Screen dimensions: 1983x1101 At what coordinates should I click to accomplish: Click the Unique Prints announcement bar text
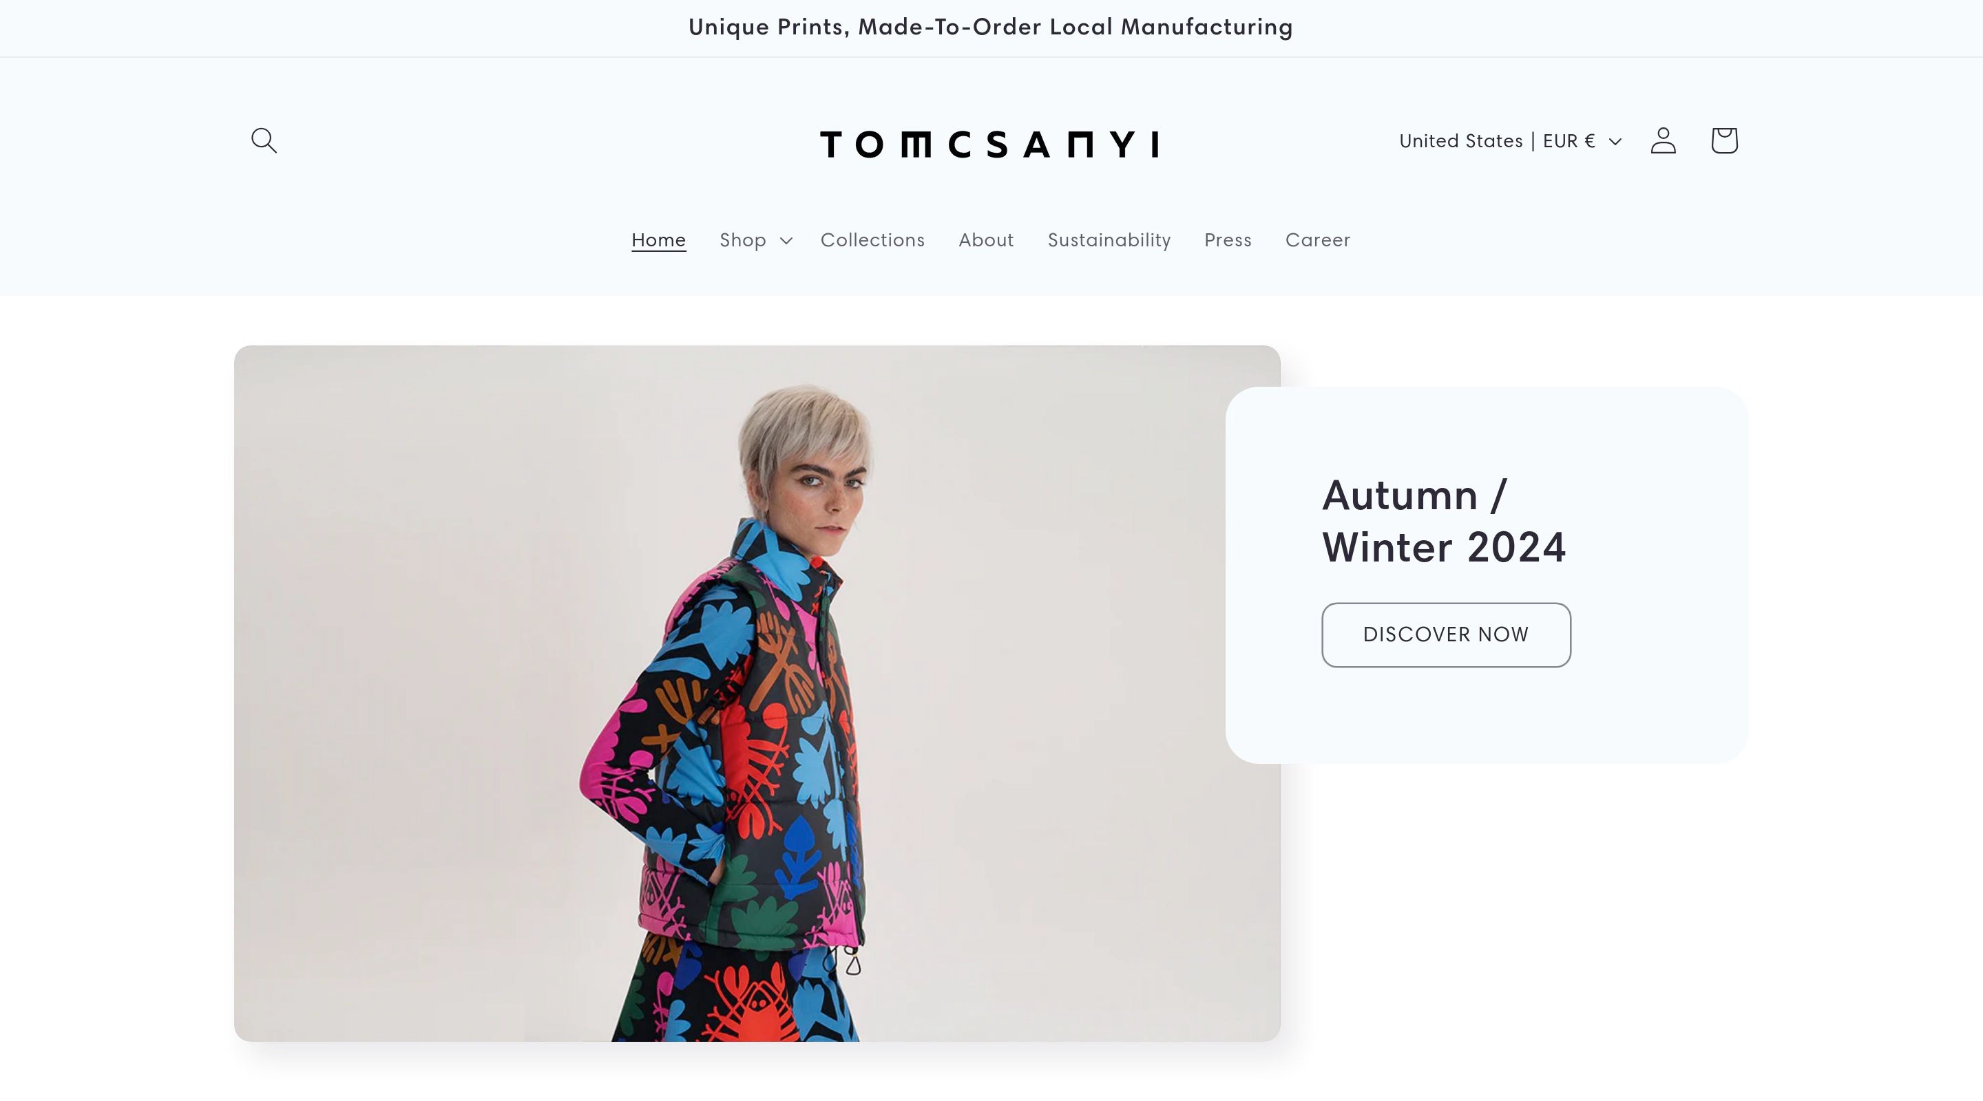point(991,27)
